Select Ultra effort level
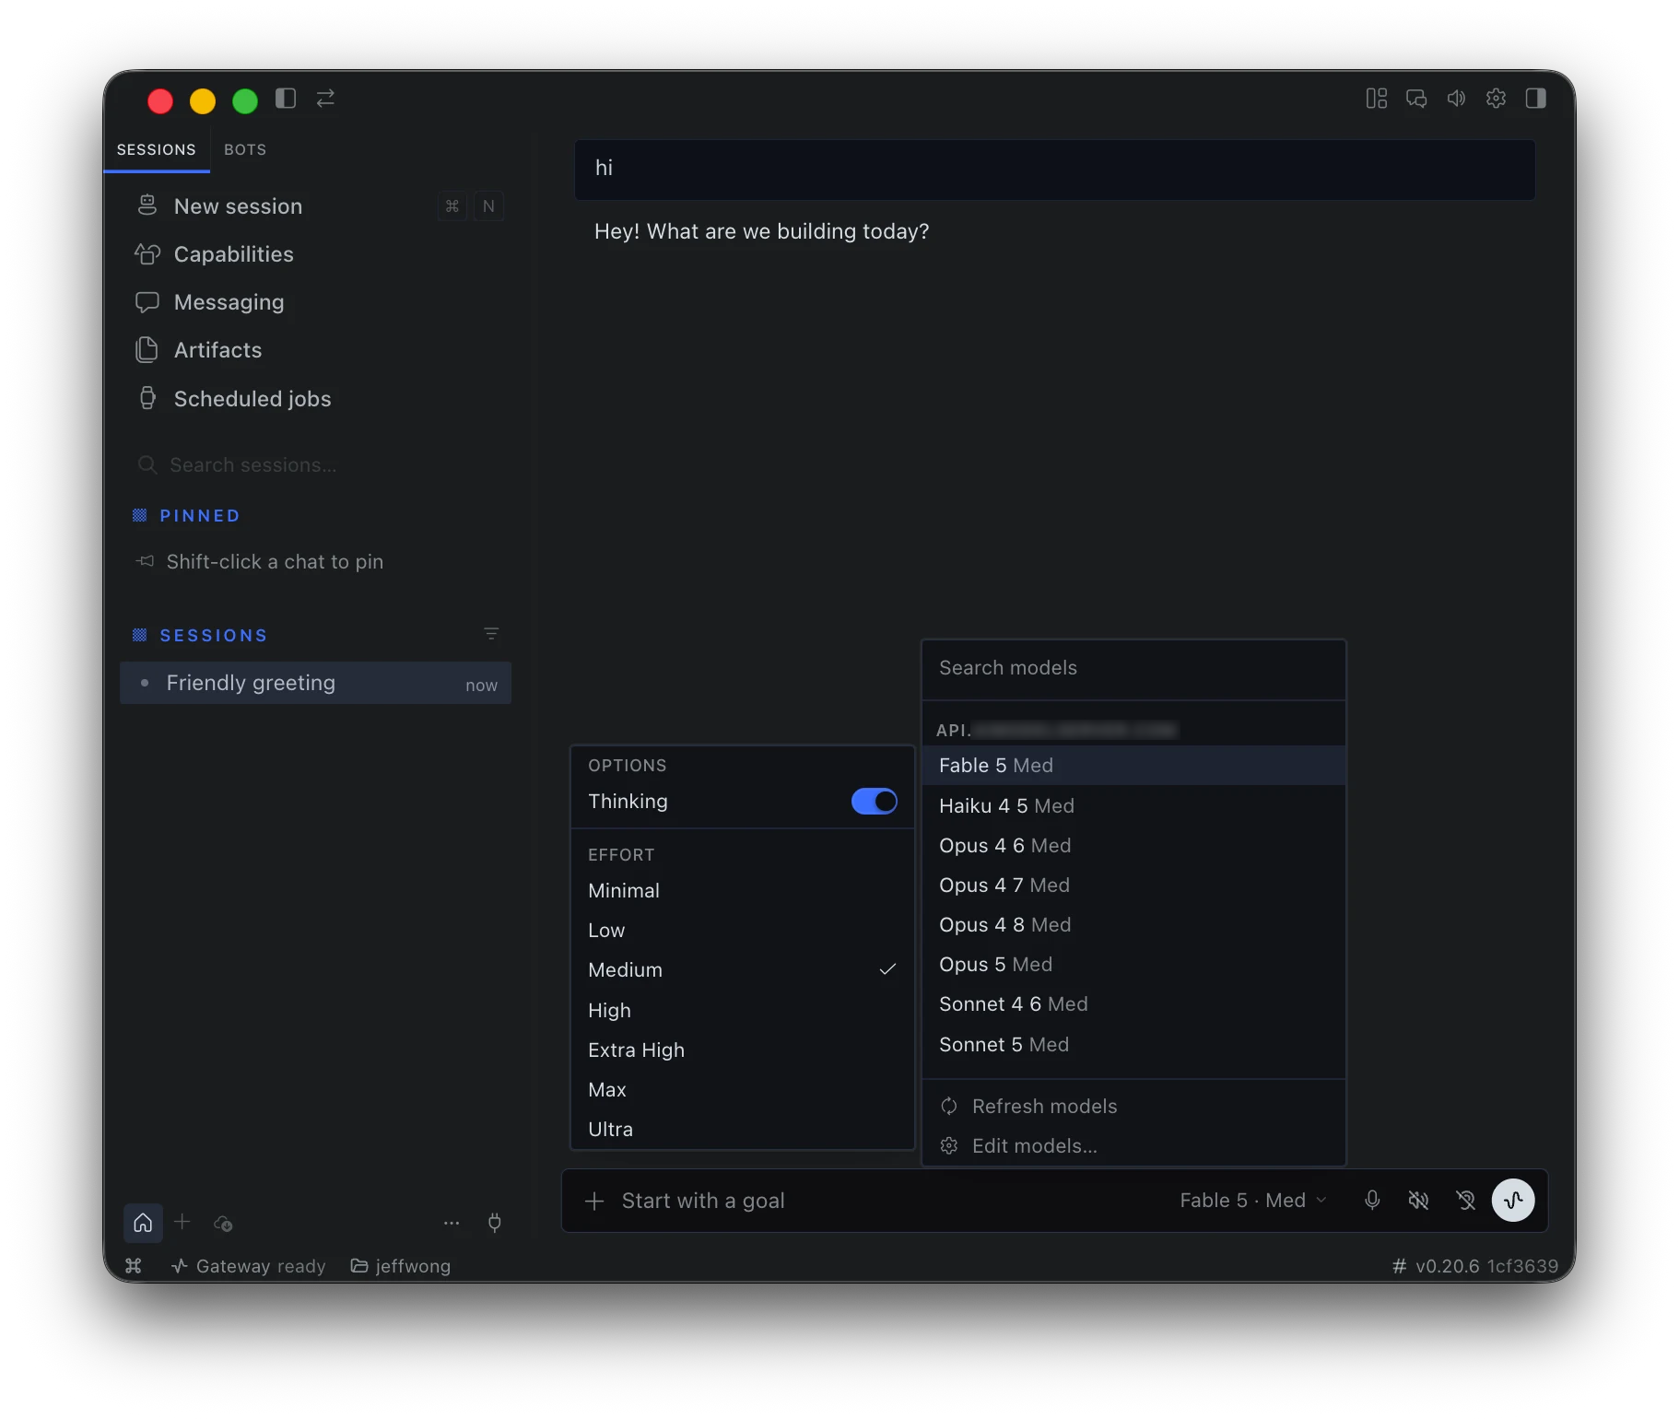 [x=743, y=1130]
